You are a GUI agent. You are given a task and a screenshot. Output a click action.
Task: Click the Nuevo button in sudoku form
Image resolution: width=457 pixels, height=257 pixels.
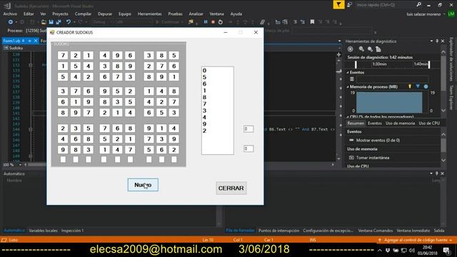[x=143, y=185]
